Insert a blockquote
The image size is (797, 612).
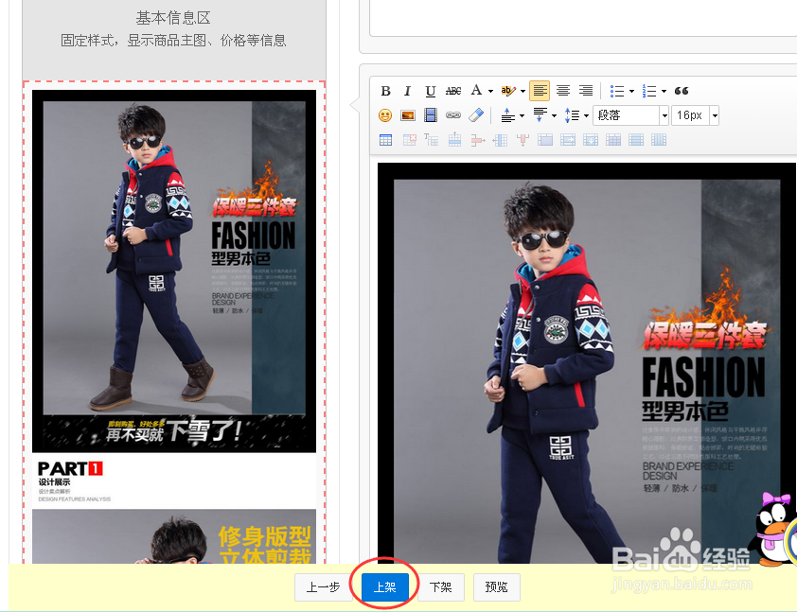[682, 91]
